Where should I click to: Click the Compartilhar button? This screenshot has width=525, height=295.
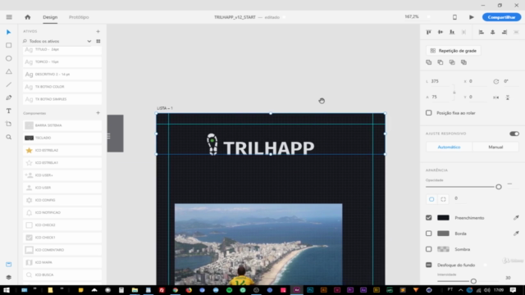pyautogui.click(x=501, y=17)
